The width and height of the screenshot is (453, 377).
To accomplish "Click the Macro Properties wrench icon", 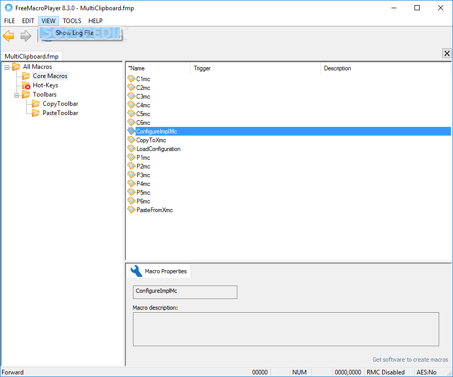I will click(136, 271).
